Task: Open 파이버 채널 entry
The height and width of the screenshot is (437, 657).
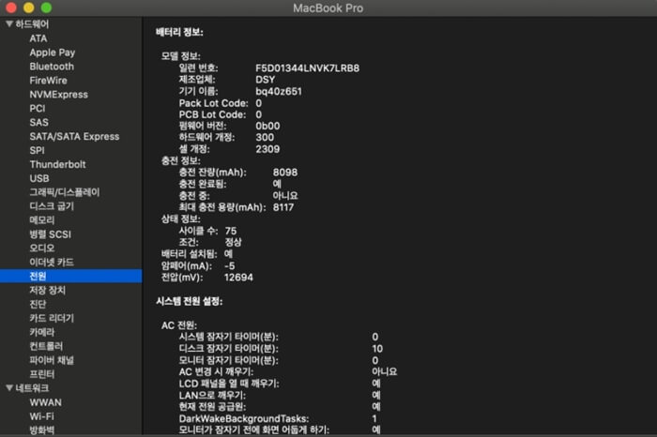Action: point(52,360)
